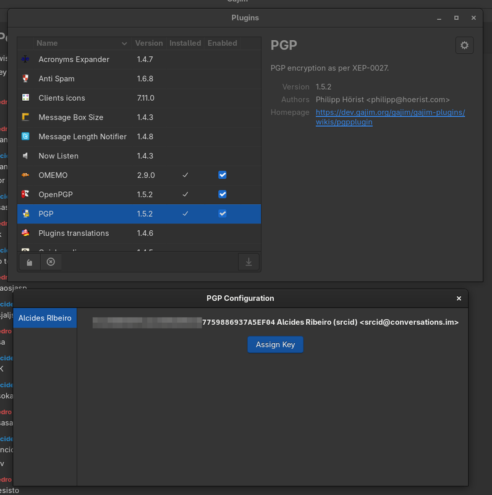Click the Clients icons plugin icon

(25, 98)
